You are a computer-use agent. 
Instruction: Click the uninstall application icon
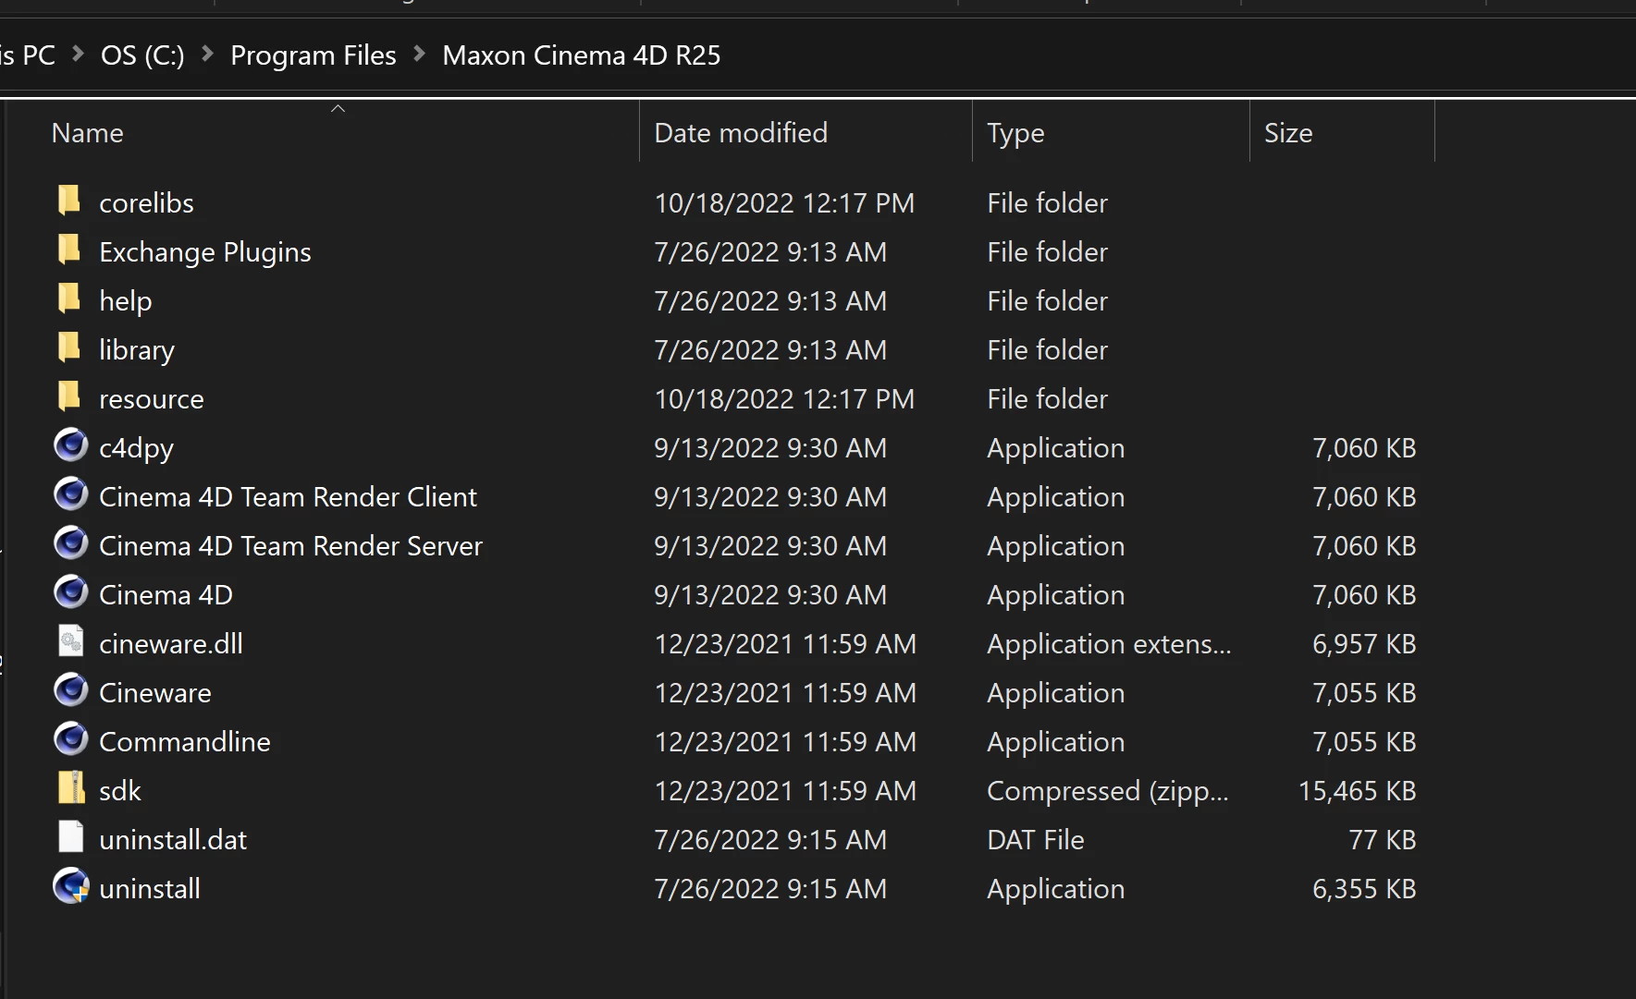pyautogui.click(x=70, y=886)
